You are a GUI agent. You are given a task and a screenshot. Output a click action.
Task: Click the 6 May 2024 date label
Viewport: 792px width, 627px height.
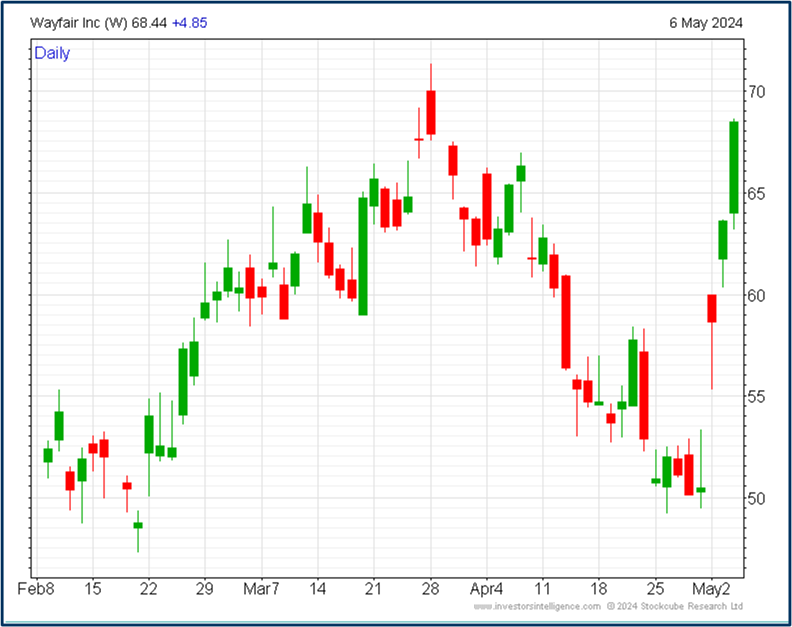pyautogui.click(x=706, y=22)
